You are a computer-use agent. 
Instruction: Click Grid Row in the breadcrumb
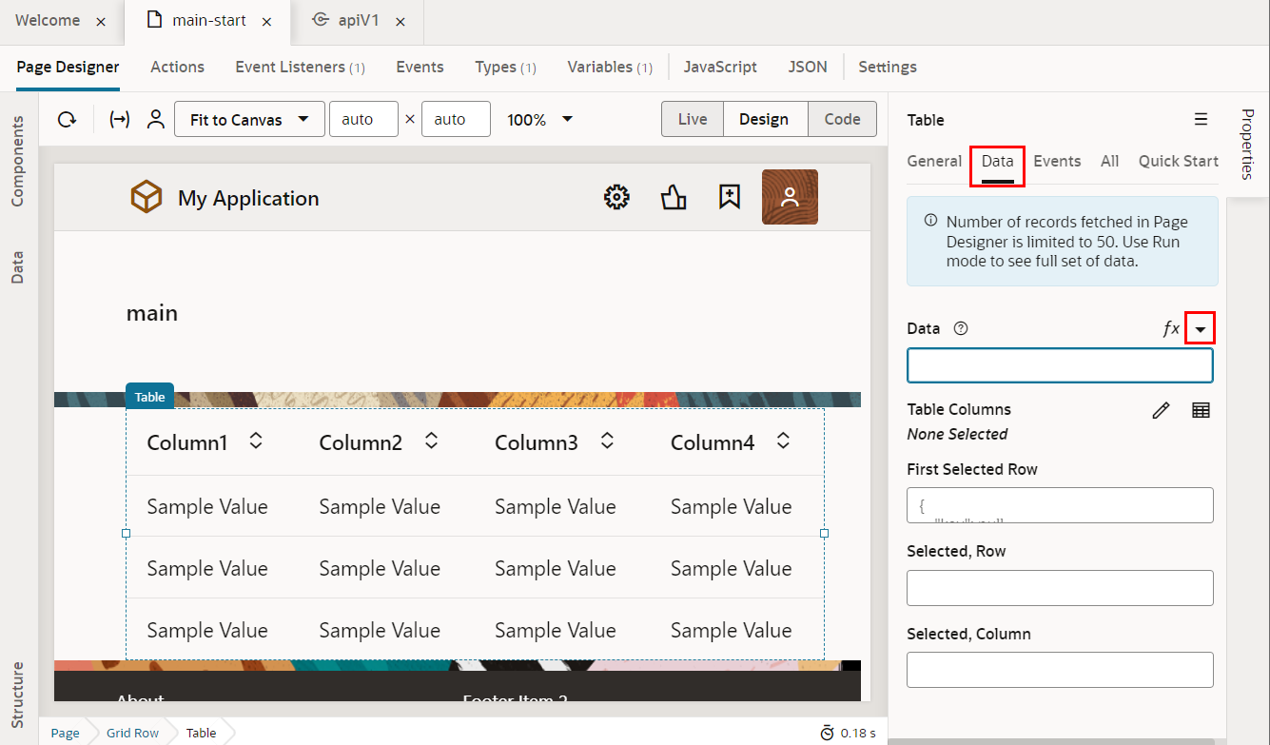[x=132, y=733]
